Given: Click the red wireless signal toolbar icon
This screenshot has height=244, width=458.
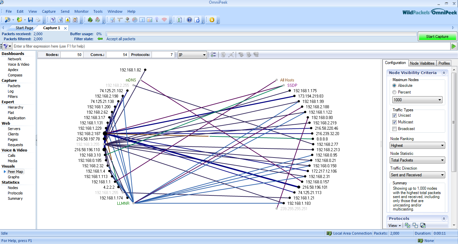Looking at the screenshot, I should (x=164, y=20).
